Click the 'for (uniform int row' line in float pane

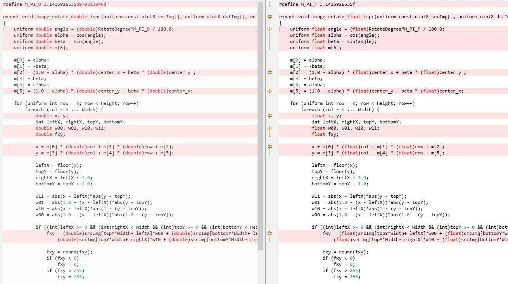[x=352, y=103]
